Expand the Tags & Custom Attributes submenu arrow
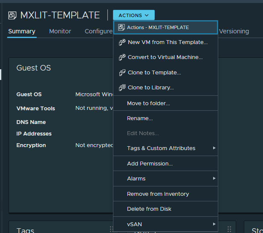263x233 pixels. [x=214, y=148]
